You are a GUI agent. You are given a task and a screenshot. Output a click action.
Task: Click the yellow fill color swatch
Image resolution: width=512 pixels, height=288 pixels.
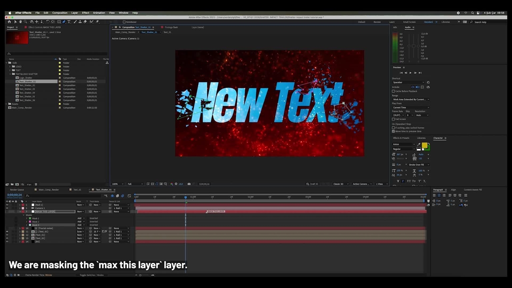(x=424, y=145)
